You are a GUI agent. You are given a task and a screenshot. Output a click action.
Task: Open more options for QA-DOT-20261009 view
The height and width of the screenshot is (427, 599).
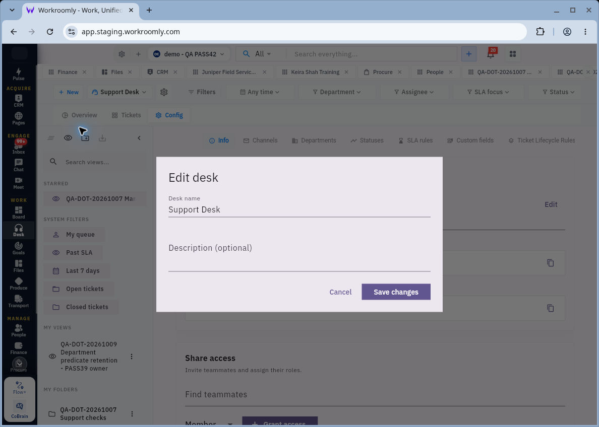(x=132, y=357)
